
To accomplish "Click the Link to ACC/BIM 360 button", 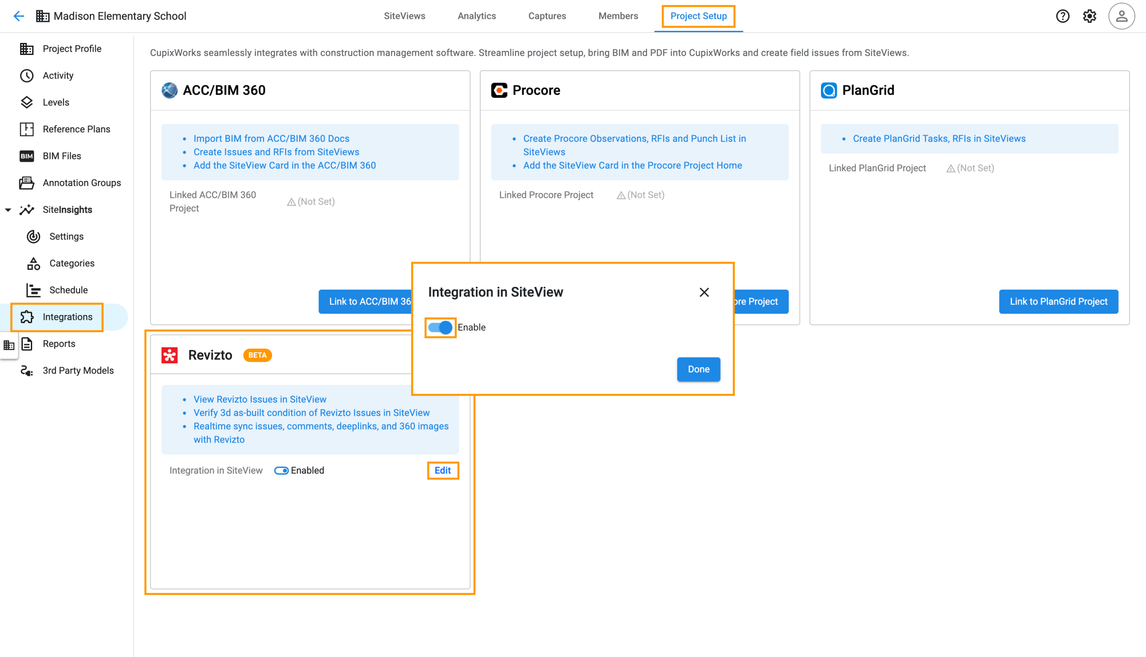I will [365, 301].
